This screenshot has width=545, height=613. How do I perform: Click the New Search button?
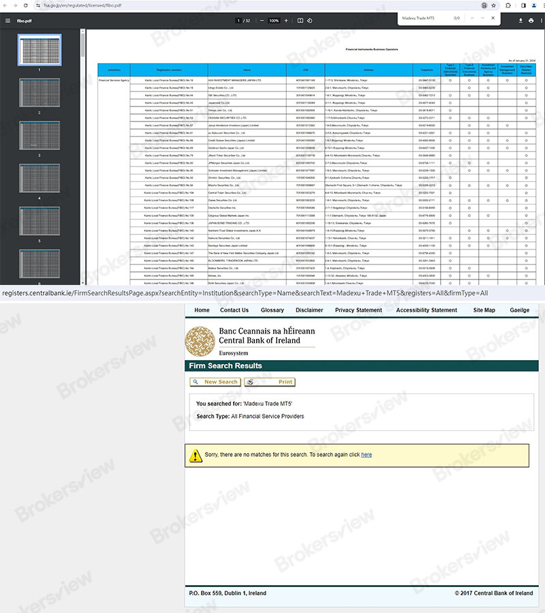tap(215, 382)
